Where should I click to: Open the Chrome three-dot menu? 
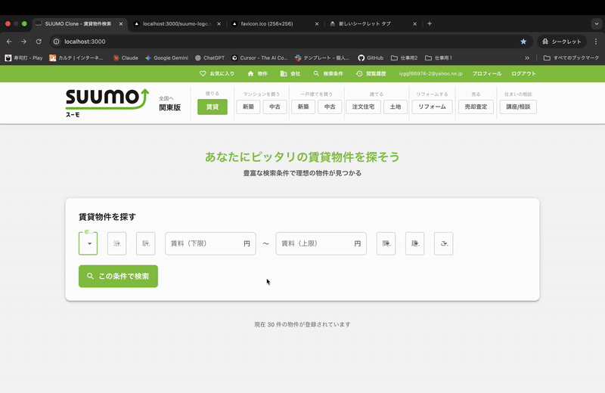pyautogui.click(x=596, y=42)
